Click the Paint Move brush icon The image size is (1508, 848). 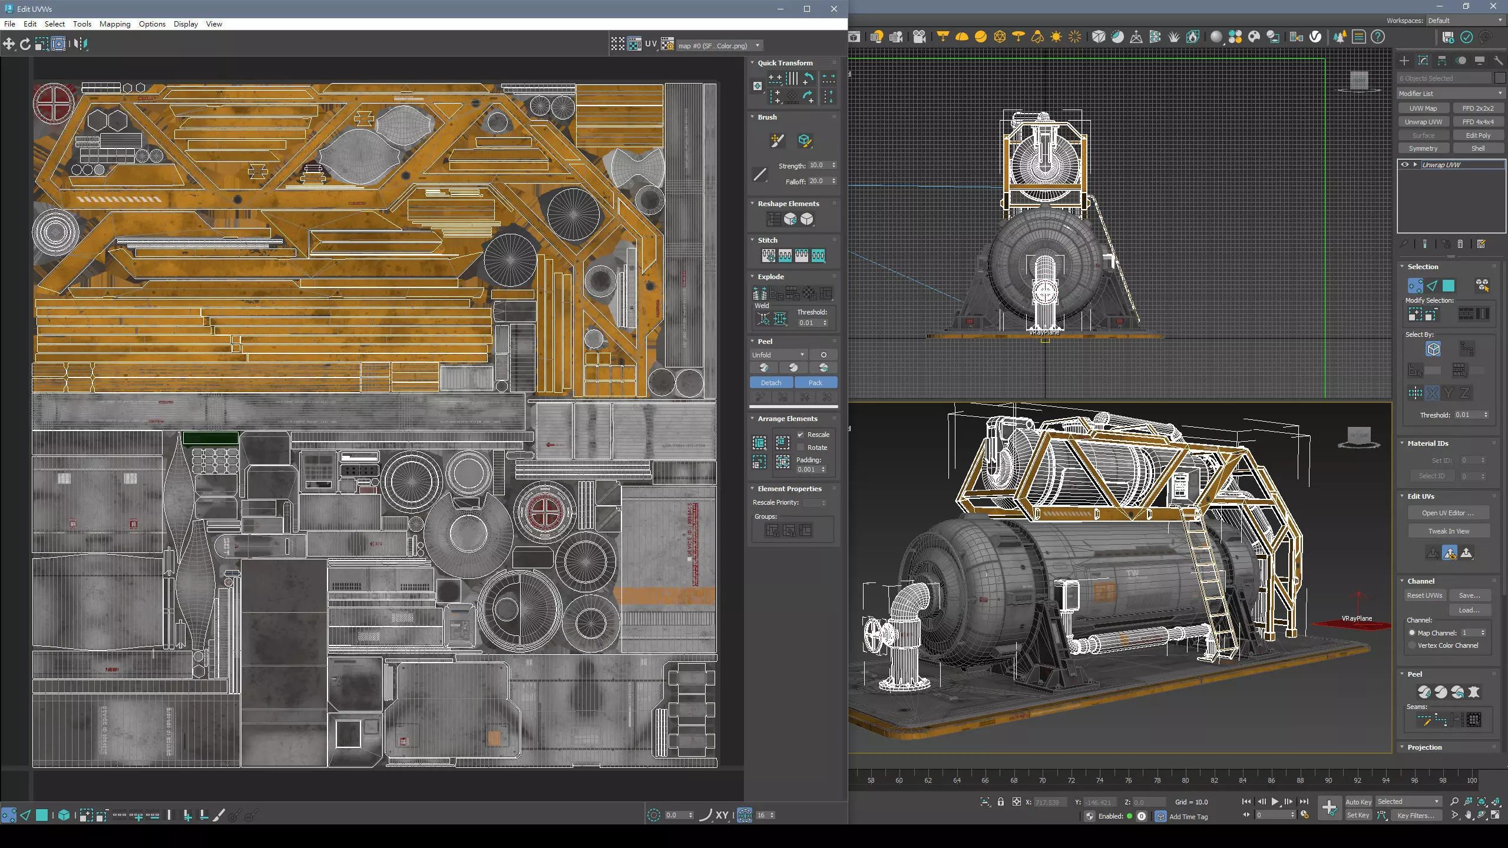tap(778, 140)
